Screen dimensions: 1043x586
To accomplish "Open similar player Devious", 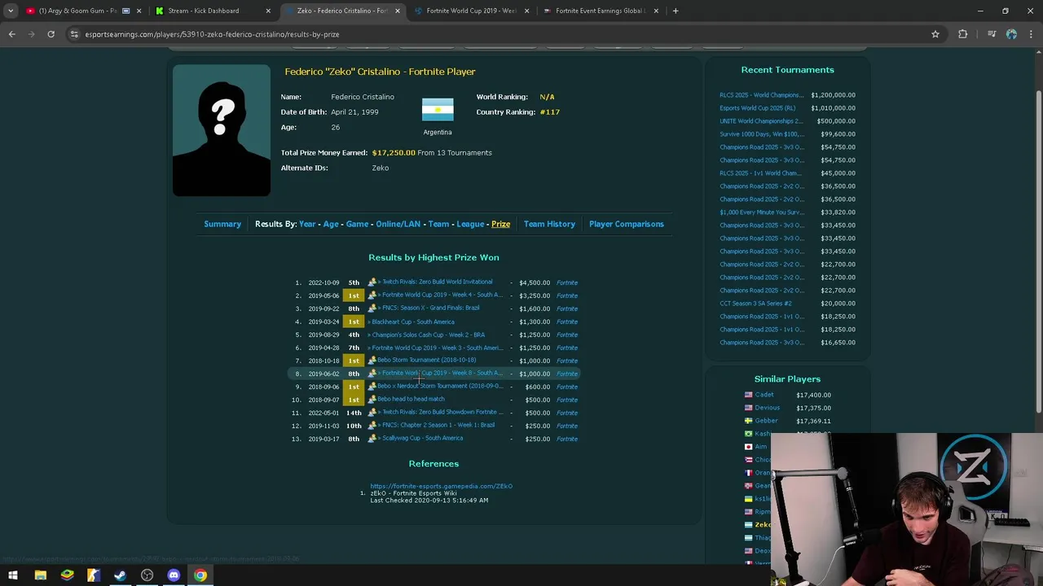I will (767, 408).
